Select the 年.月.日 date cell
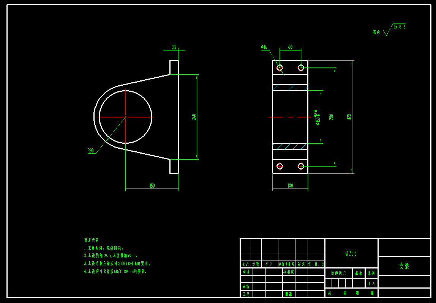The height and width of the screenshot is (303, 436). (316, 264)
